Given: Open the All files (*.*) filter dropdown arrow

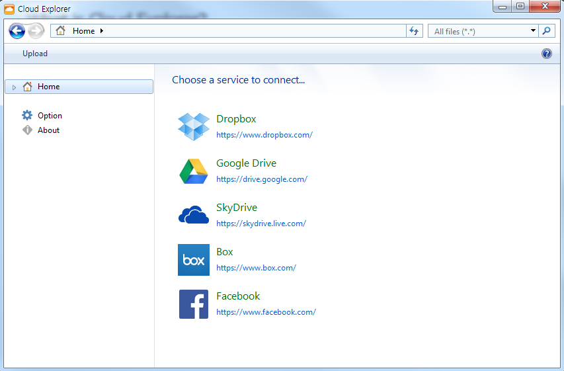Looking at the screenshot, I should click(533, 31).
